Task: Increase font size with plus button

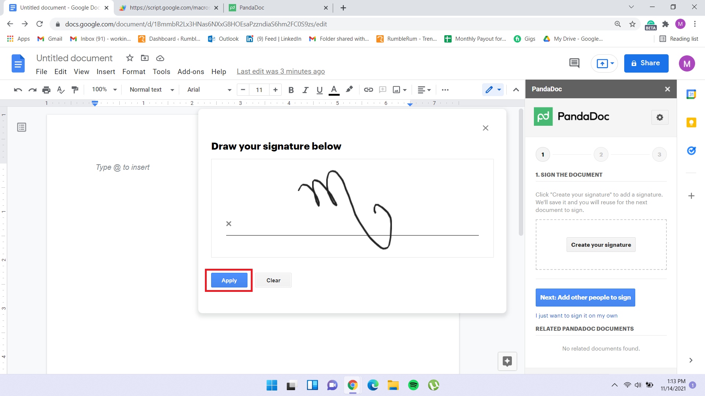Action: 275,90
